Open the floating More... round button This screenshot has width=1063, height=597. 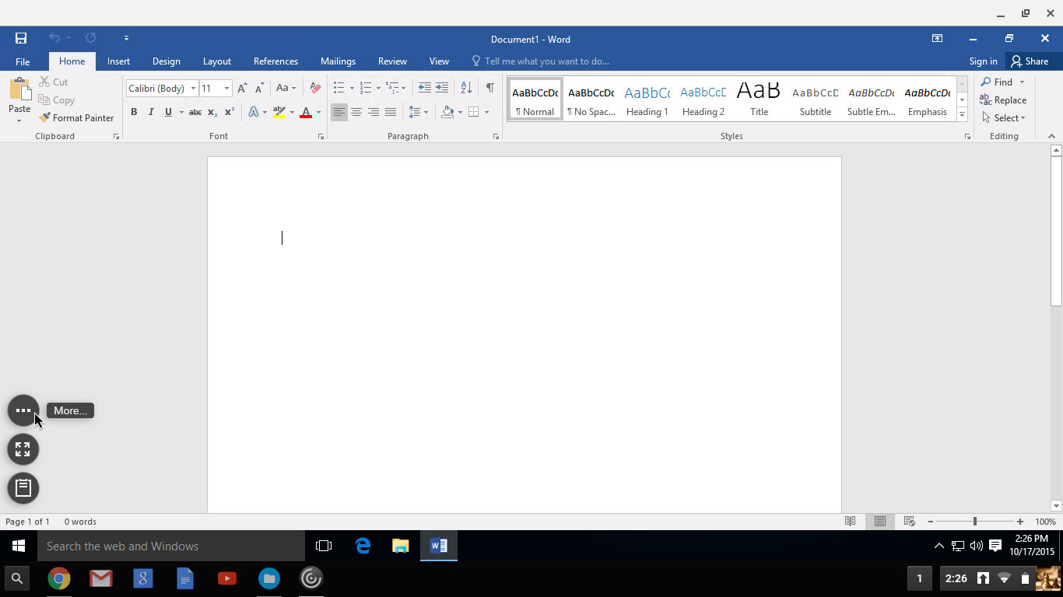23,410
